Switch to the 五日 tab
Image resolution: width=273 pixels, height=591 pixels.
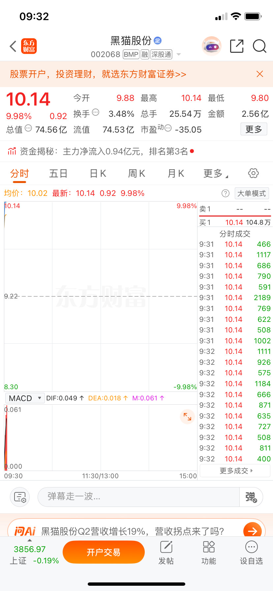pos(58,173)
